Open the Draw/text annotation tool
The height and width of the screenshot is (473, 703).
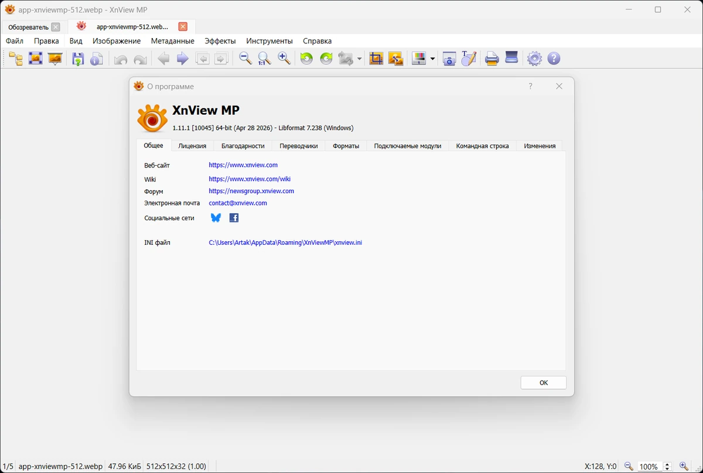coord(469,59)
